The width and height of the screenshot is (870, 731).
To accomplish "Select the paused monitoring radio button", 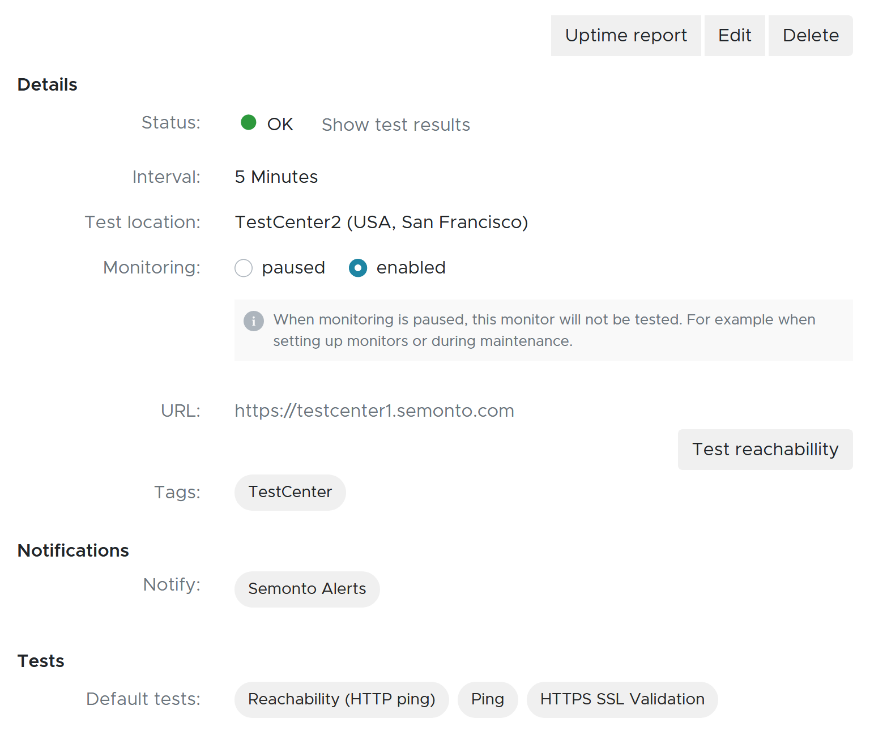I will pyautogui.click(x=244, y=268).
